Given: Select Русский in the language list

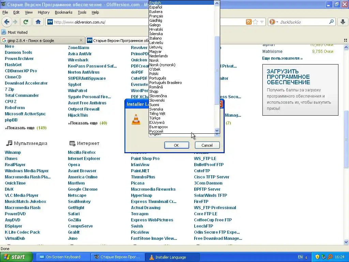Looking at the screenshot, I should [x=181, y=131].
